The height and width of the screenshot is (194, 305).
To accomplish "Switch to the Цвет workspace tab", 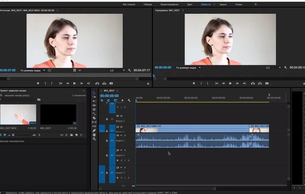I will tap(190, 4).
